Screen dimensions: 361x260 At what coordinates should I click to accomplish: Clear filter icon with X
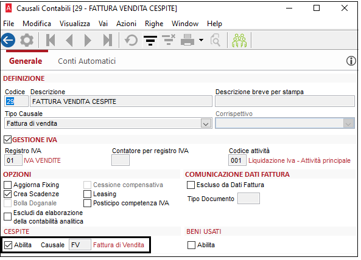click(169, 39)
